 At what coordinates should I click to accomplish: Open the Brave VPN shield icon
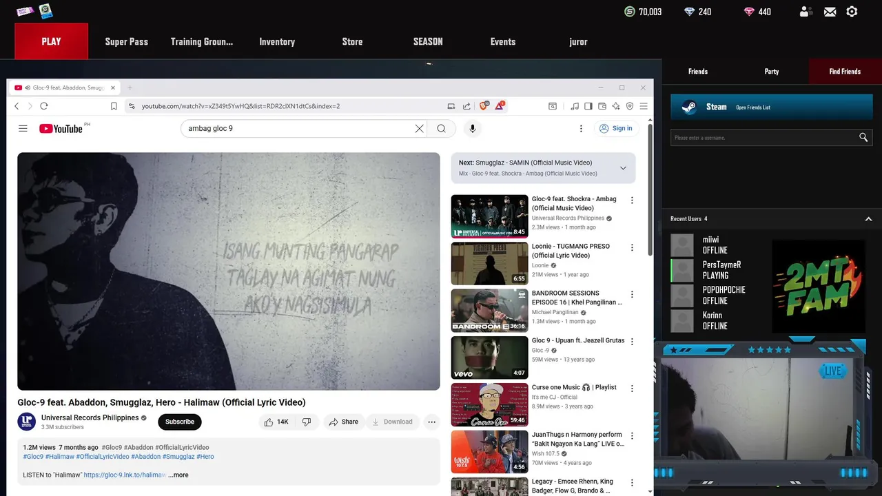pyautogui.click(x=630, y=106)
